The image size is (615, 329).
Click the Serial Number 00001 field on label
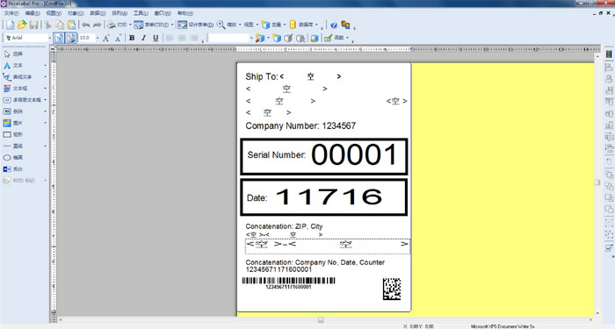tap(324, 156)
